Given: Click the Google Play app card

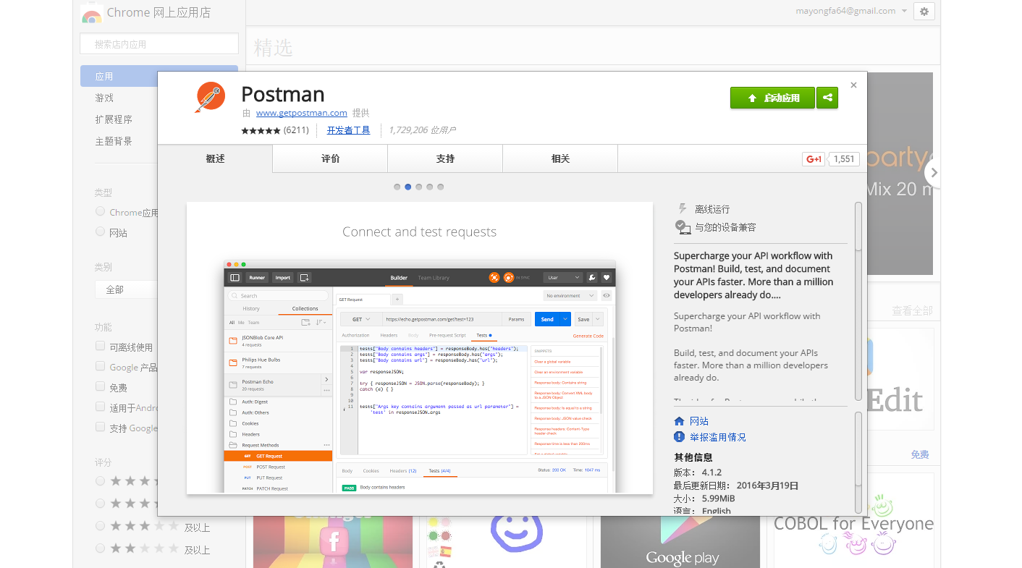Looking at the screenshot, I should coord(680,543).
